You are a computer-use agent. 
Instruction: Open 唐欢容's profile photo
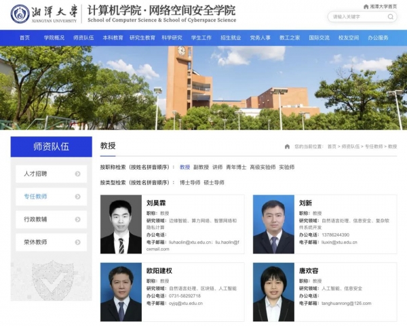273,292
